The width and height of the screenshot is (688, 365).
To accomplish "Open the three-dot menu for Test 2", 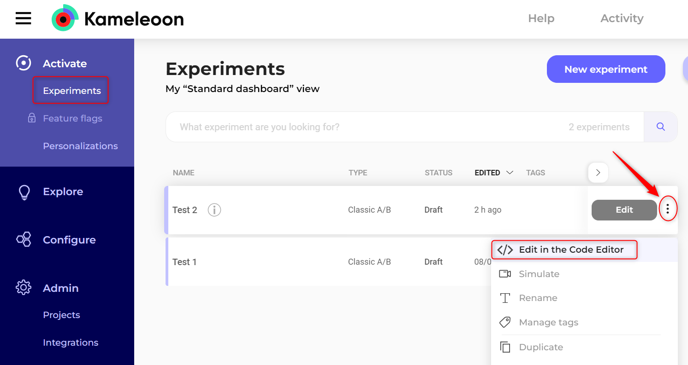I will point(667,209).
